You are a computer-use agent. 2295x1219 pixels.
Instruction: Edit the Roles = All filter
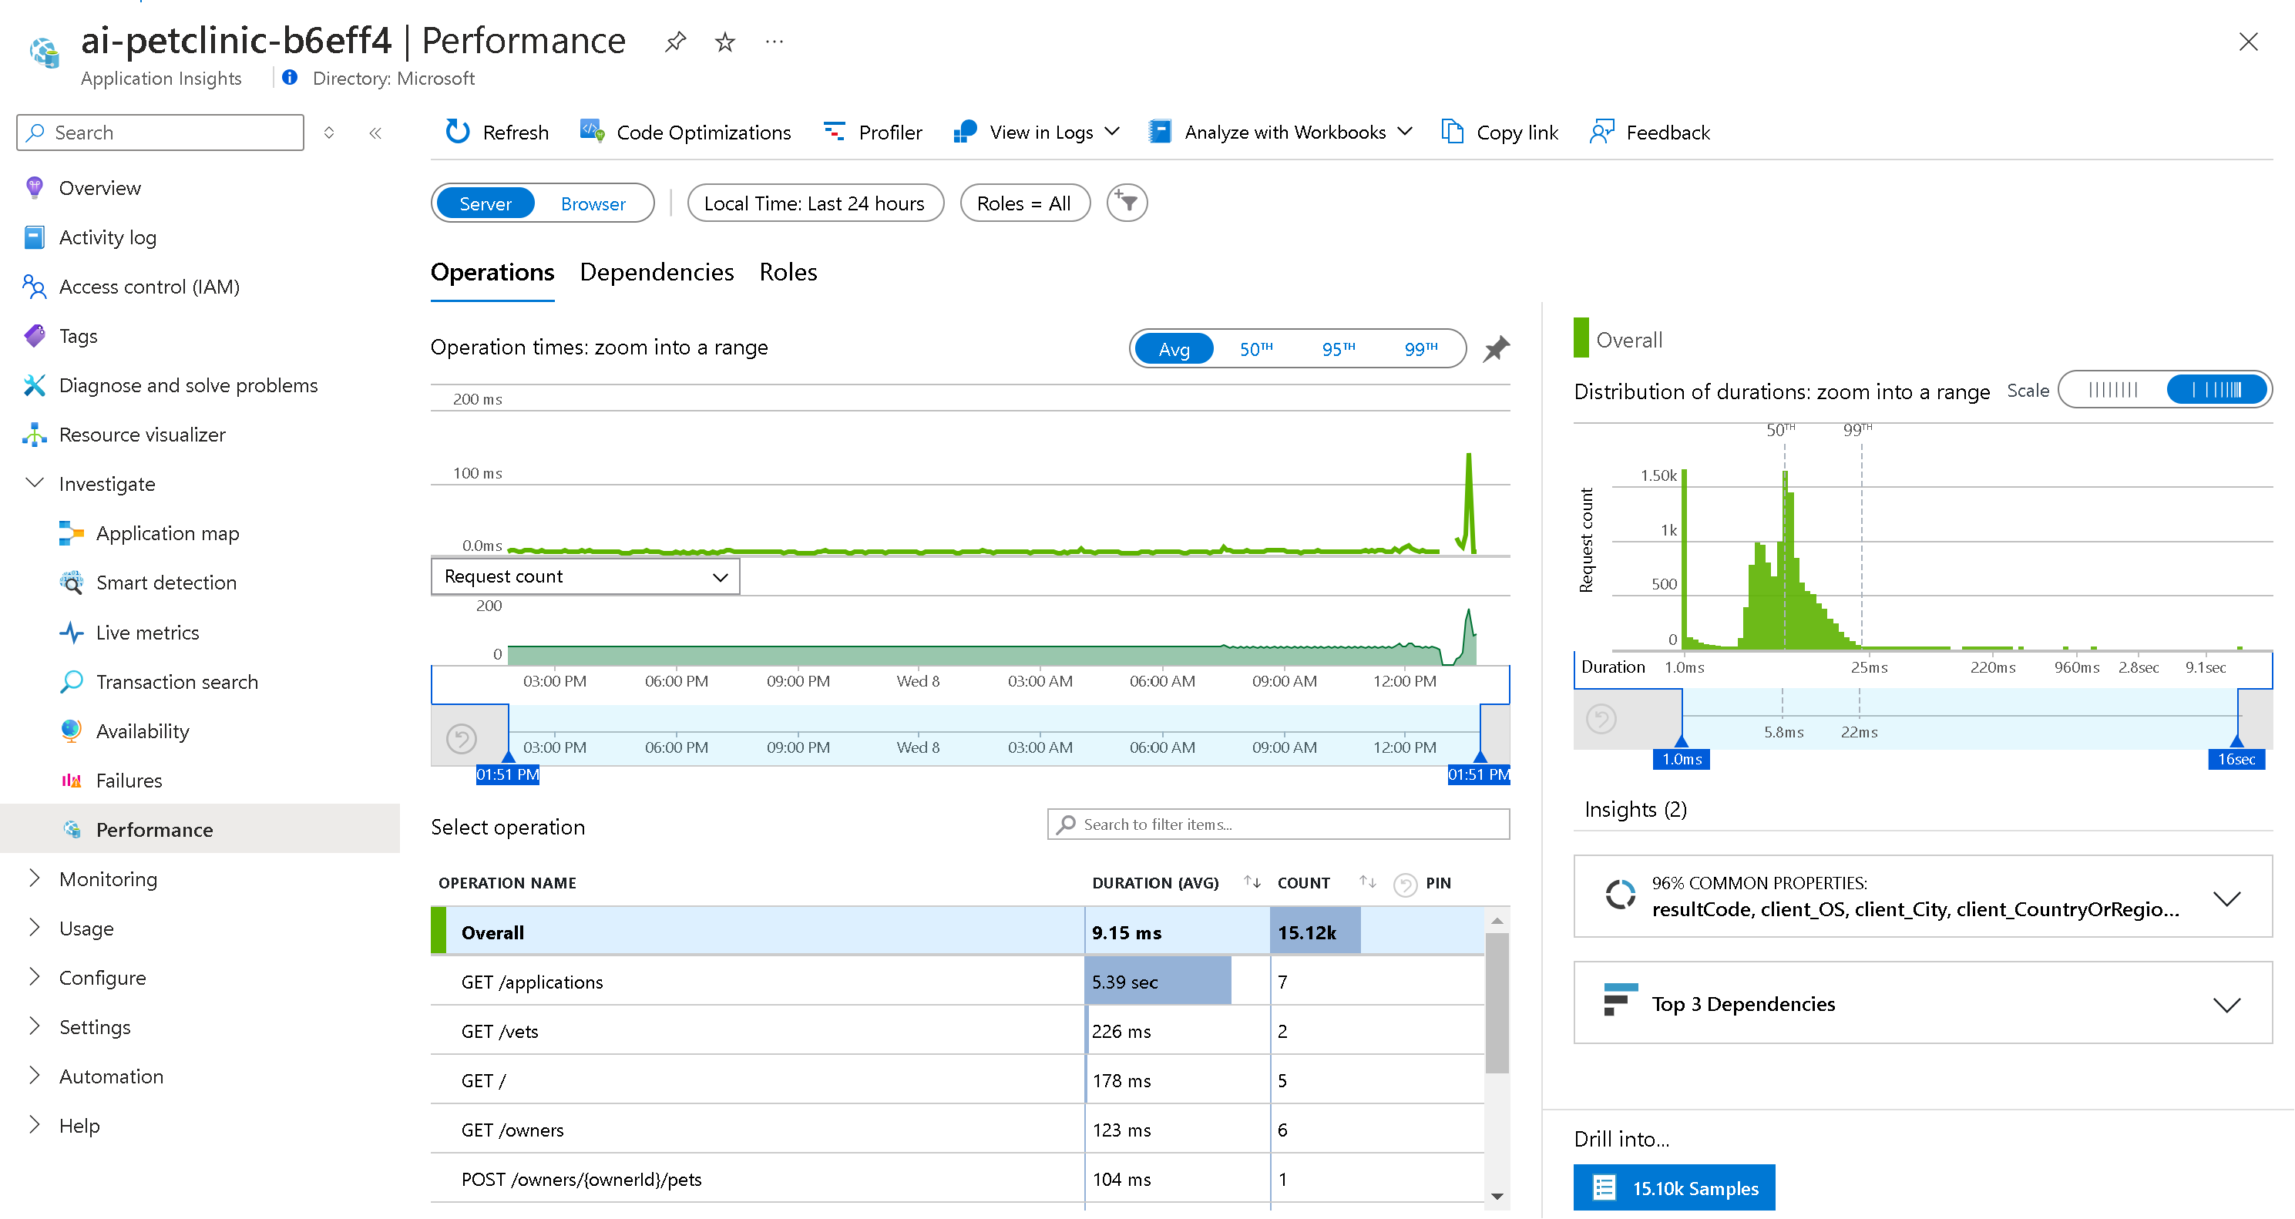coord(1024,203)
